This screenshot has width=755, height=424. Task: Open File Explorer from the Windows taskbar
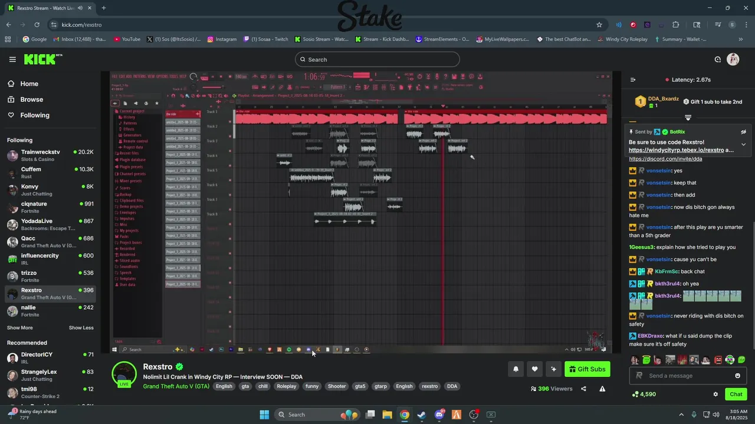pyautogui.click(x=388, y=415)
